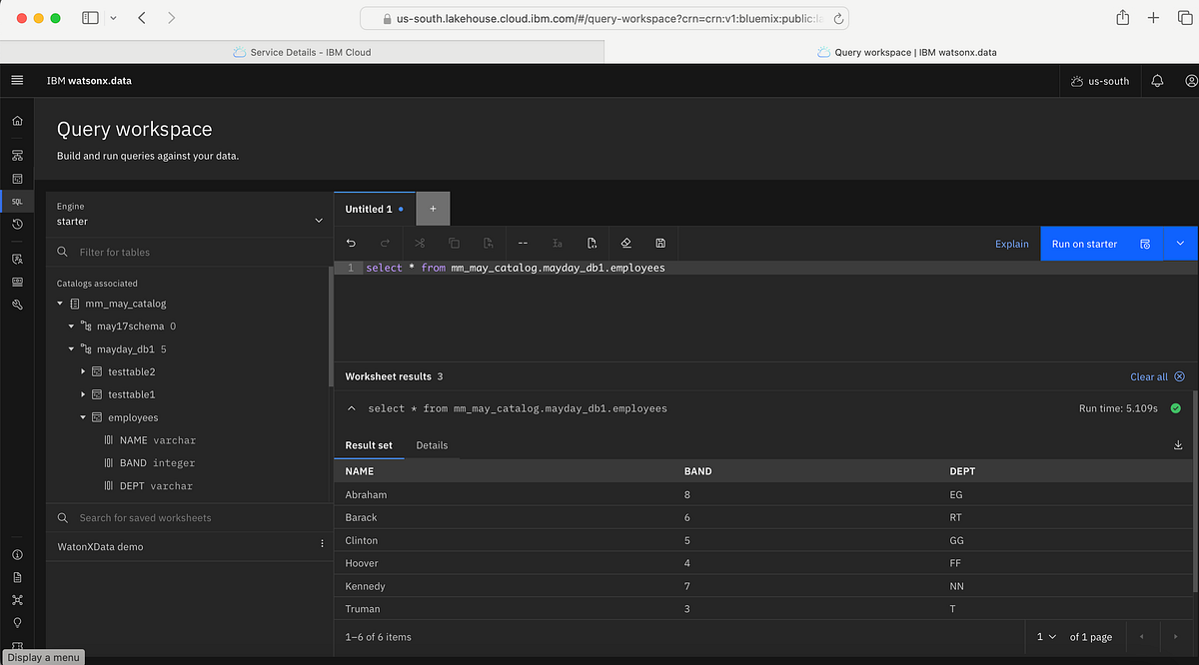Click the Explain button
Screen dimensions: 1199x665
click(x=1011, y=244)
